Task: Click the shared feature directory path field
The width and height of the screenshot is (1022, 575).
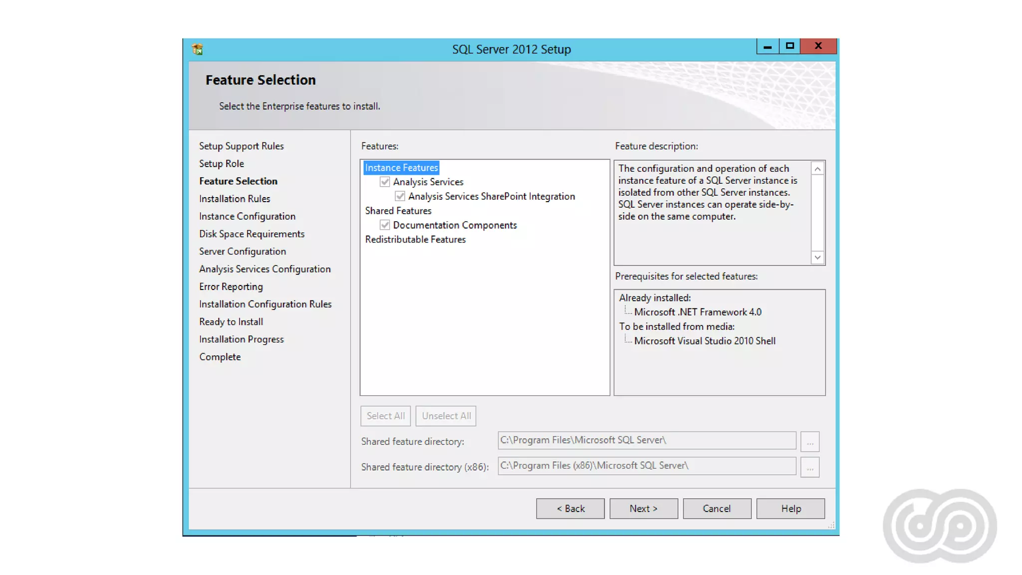Action: pyautogui.click(x=646, y=440)
